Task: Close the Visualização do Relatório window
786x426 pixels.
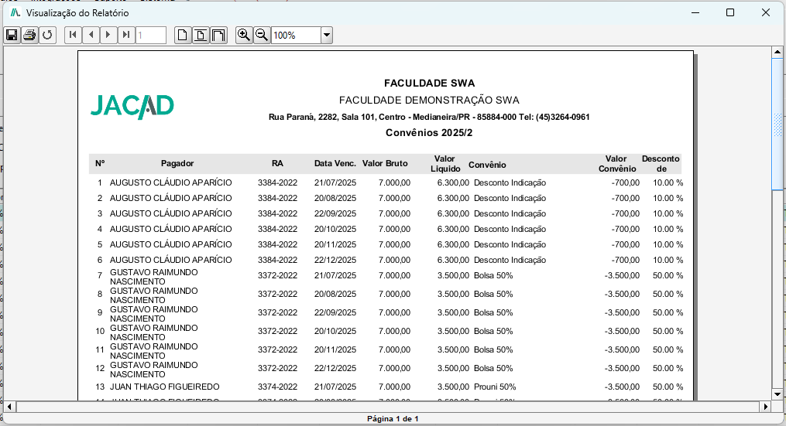Action: [765, 12]
